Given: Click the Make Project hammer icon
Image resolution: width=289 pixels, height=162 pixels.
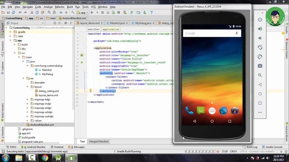Looking at the screenshot, I should click(x=73, y=13).
